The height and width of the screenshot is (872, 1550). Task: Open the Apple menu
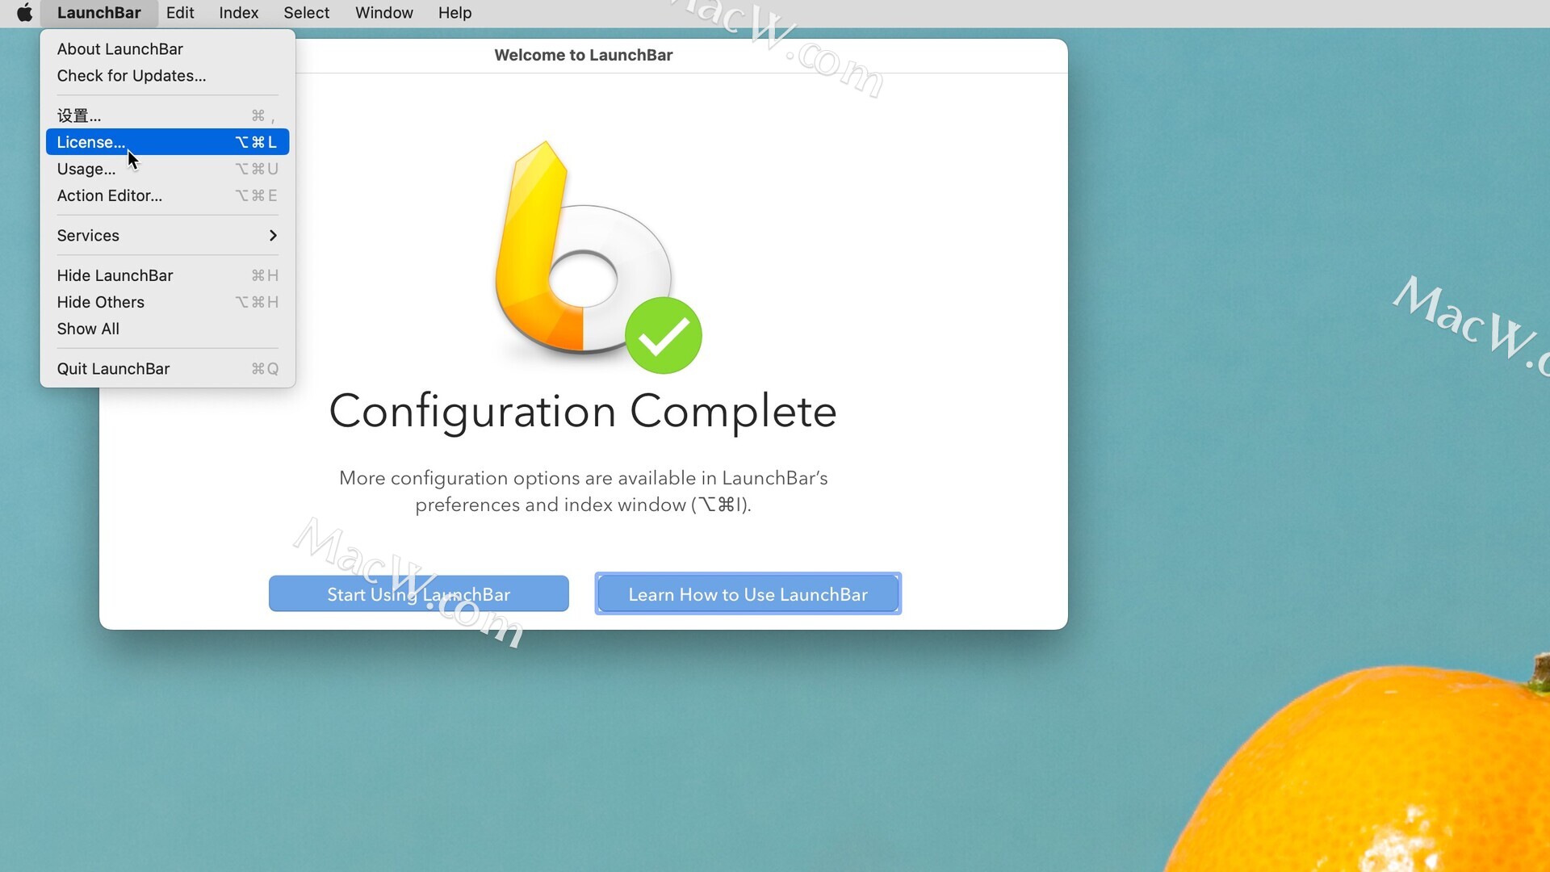pos(25,13)
